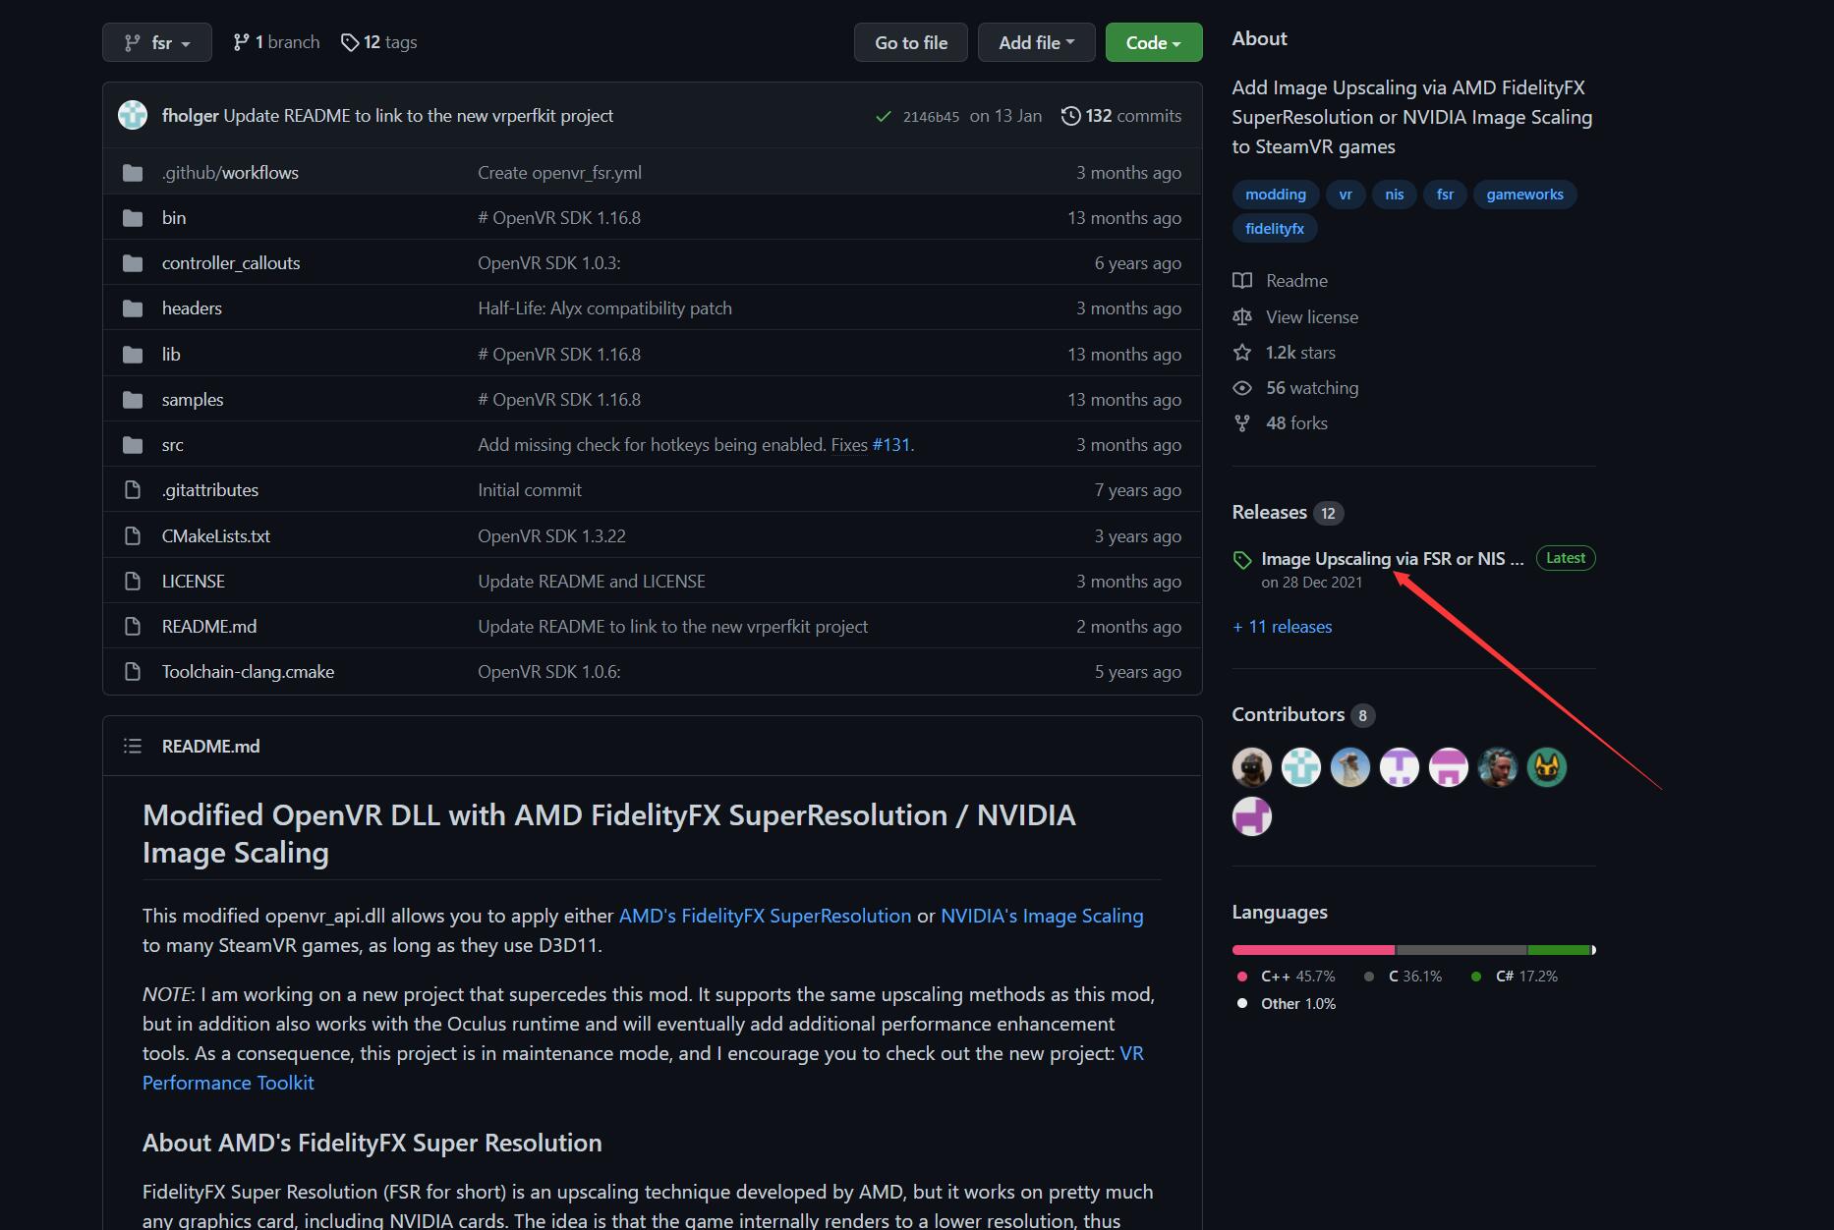This screenshot has width=1834, height=1230.
Task: Open the CMakeLists.txt file
Action: [x=216, y=536]
